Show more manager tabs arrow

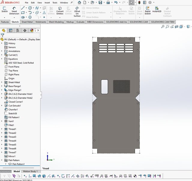click(x=38, y=30)
